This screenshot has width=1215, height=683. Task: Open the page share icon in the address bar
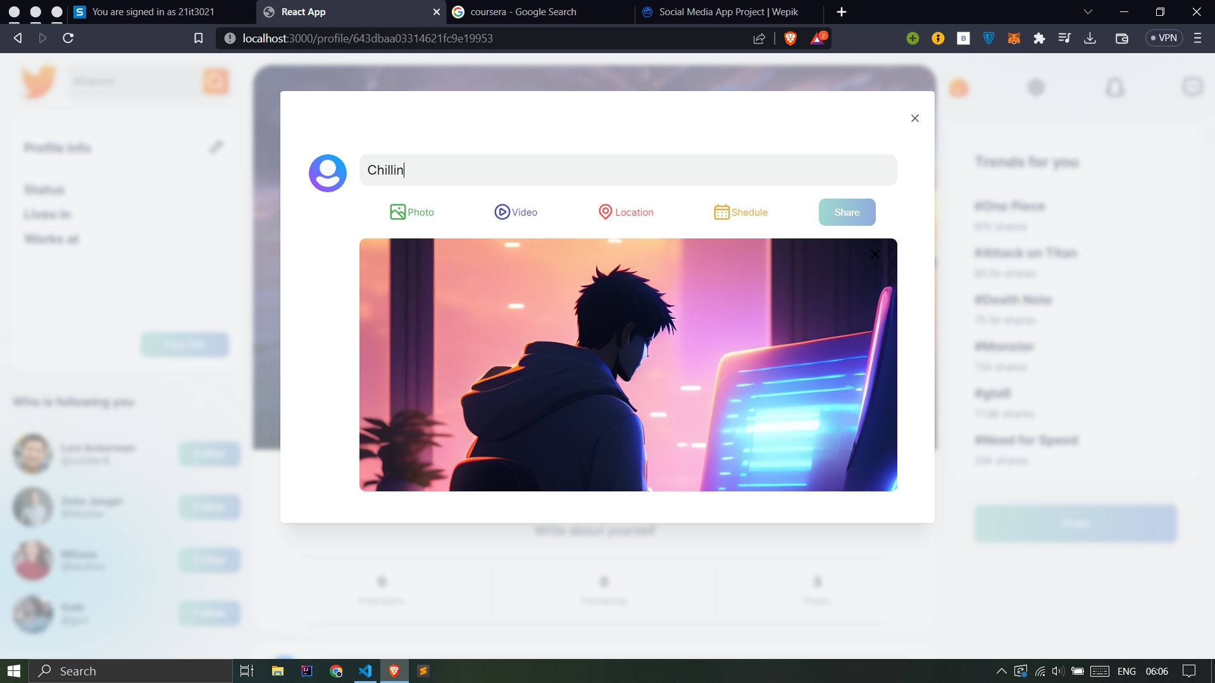[x=759, y=38]
